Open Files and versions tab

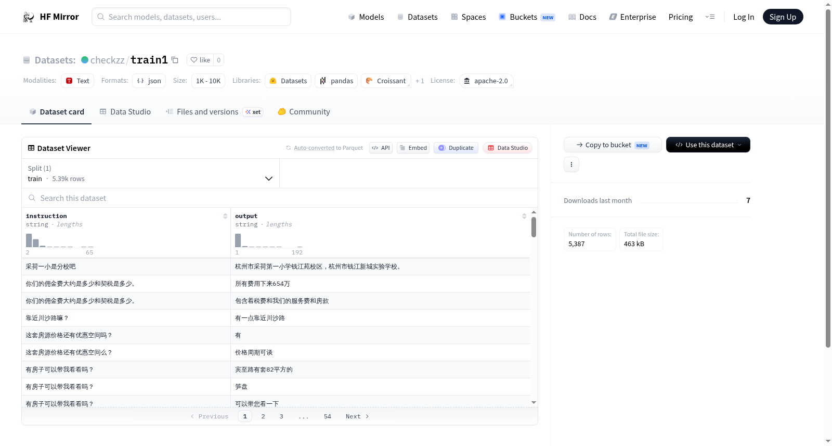[x=214, y=112]
